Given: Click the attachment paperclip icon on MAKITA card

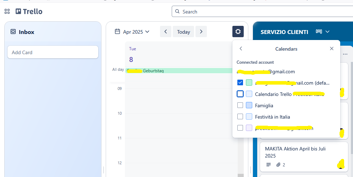Looking at the screenshot, I should (x=278, y=165).
